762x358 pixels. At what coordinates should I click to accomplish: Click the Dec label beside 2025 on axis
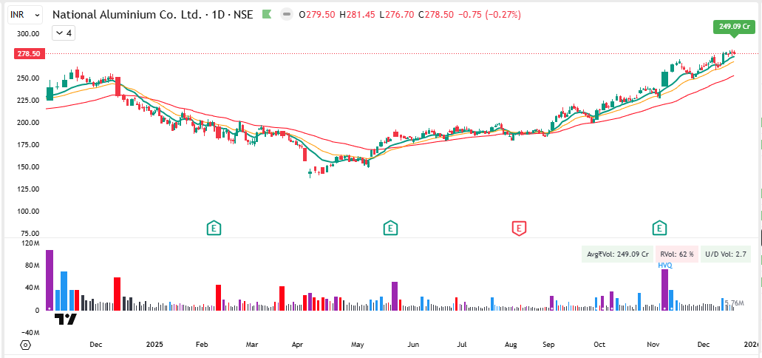click(x=96, y=345)
